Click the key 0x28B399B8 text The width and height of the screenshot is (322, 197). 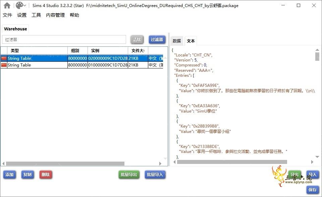(205, 126)
